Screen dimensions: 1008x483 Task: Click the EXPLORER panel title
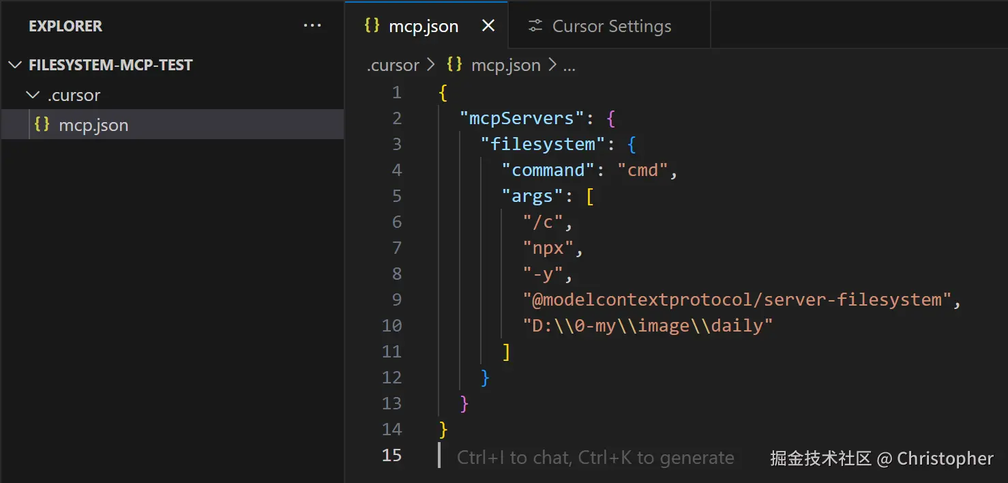65,26
